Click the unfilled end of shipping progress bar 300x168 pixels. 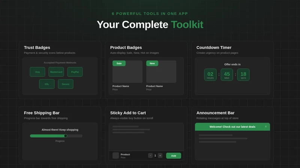pyautogui.click(x=75, y=136)
